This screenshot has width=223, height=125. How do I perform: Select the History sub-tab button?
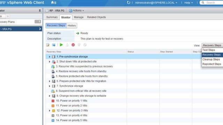point(72,25)
